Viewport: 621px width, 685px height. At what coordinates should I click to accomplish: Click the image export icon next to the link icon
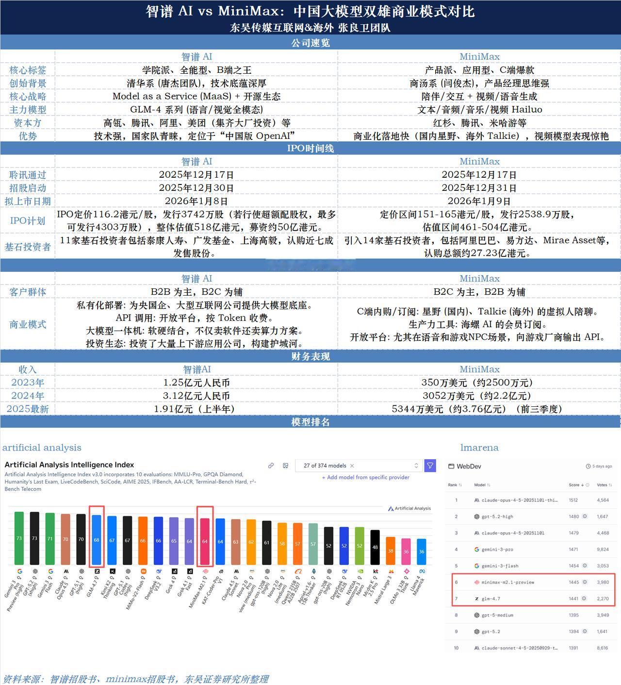click(285, 465)
